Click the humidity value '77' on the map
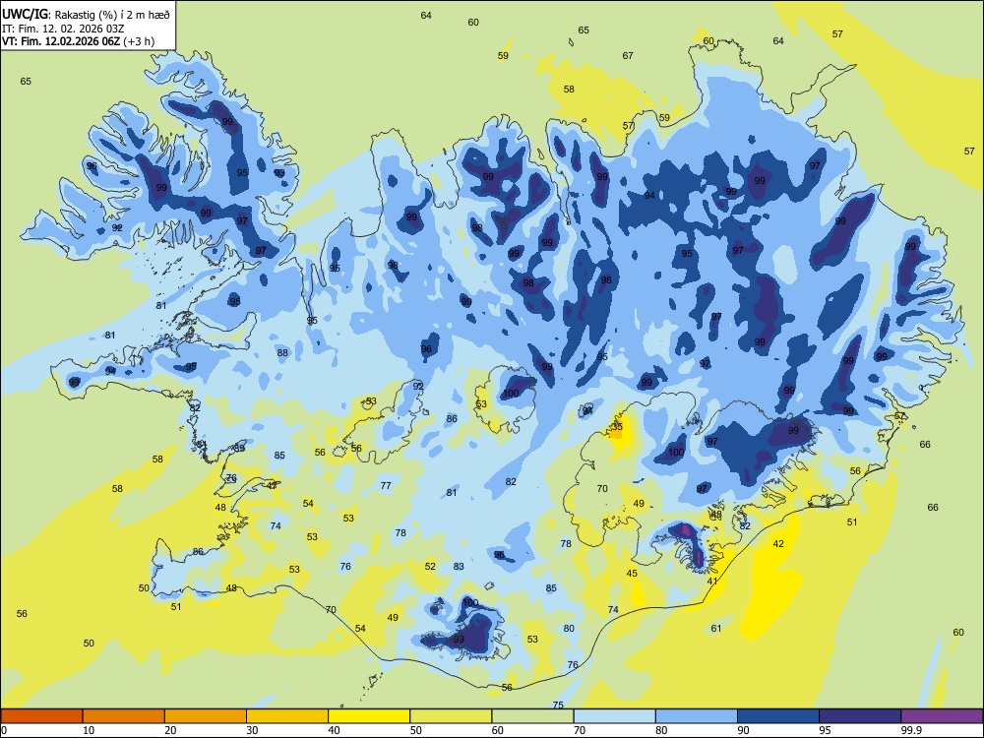Screen dimensions: 984x738 386,485
